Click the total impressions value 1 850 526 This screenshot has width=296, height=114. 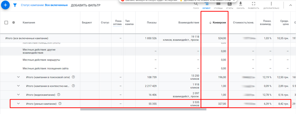click(151, 38)
